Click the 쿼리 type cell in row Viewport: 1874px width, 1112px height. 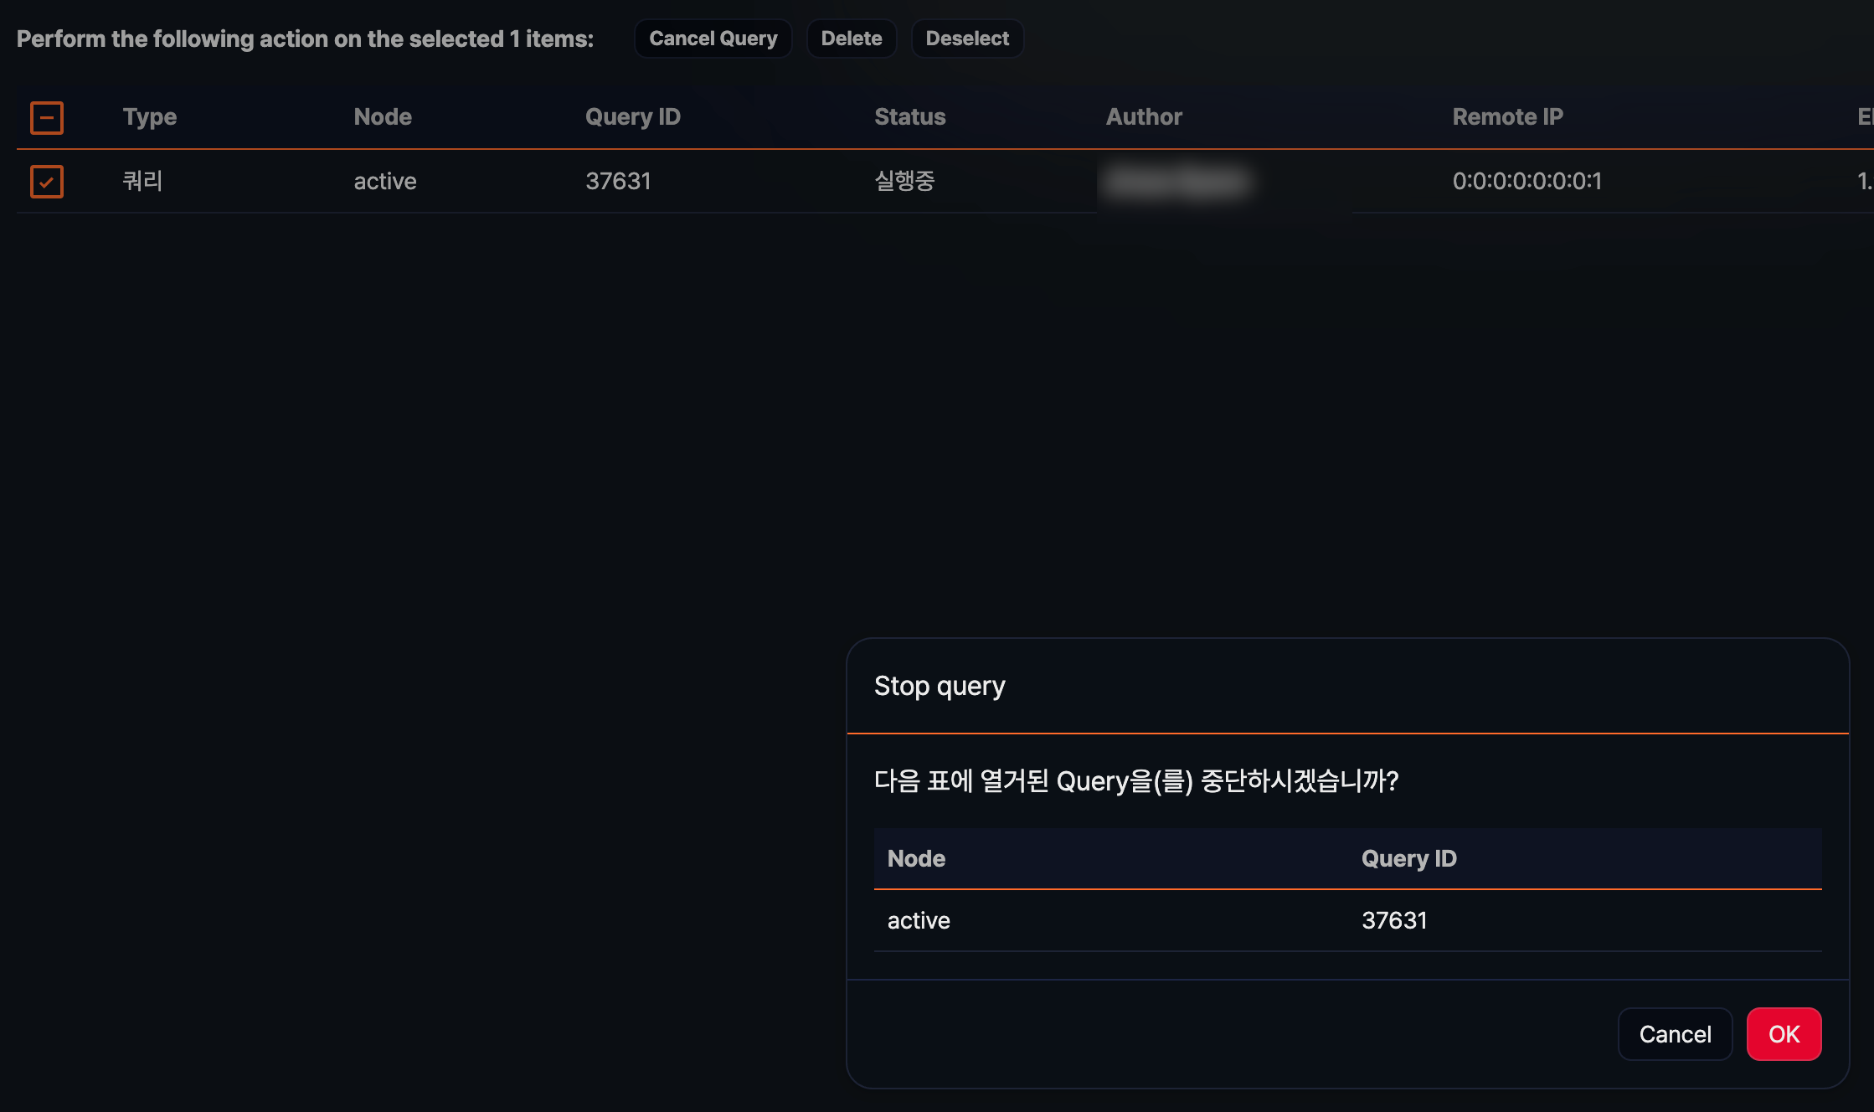142,182
